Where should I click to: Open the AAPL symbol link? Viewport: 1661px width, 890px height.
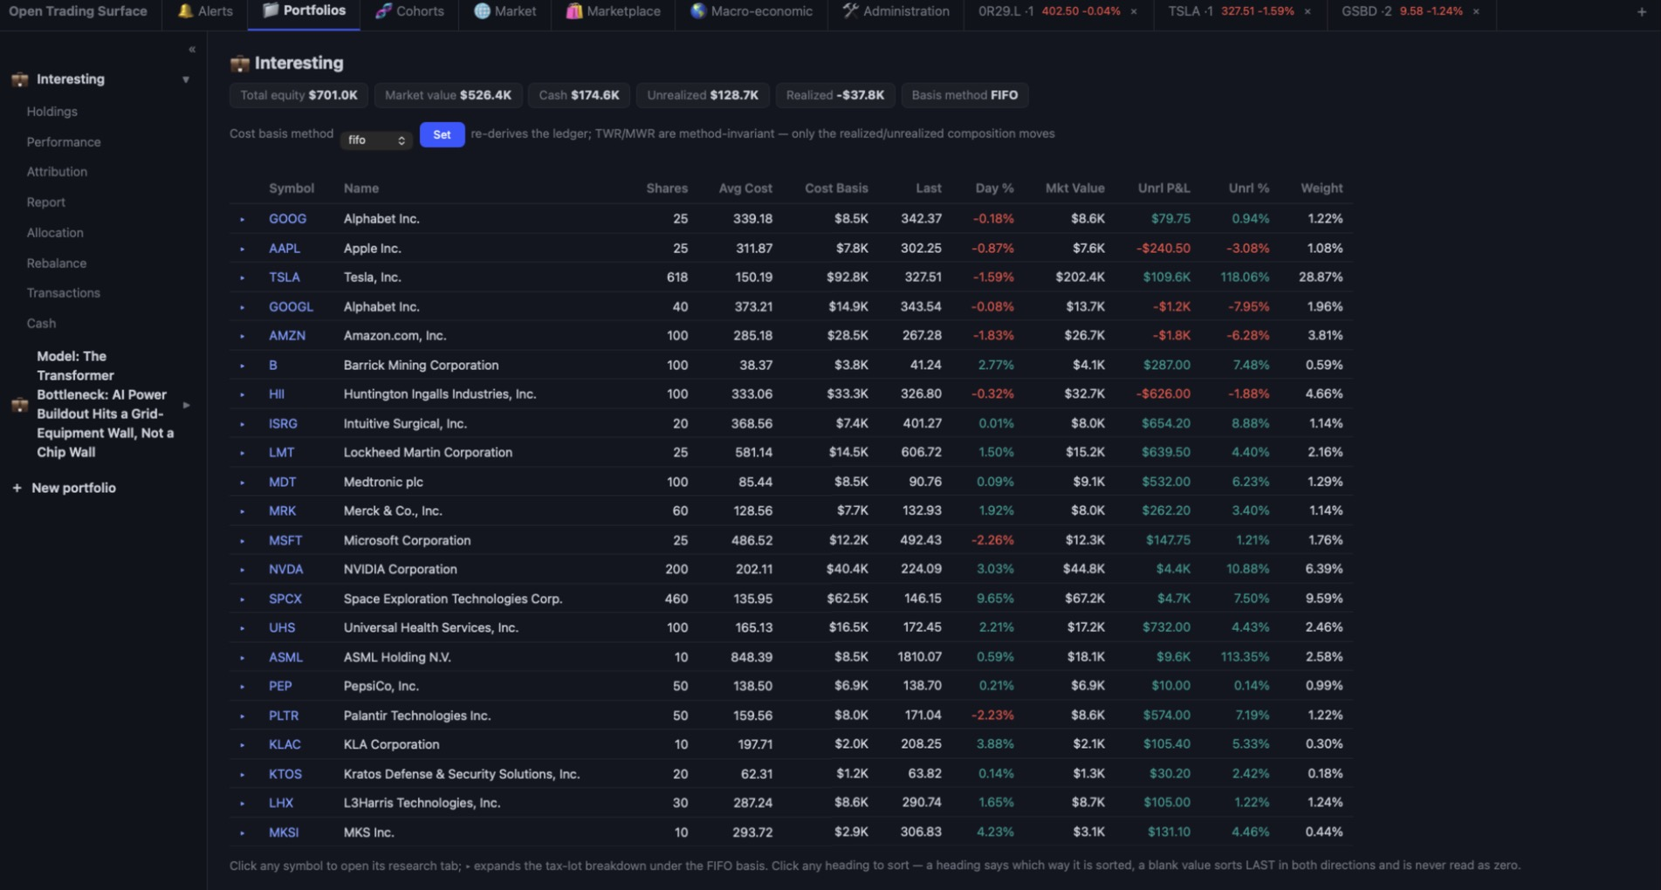point(285,249)
